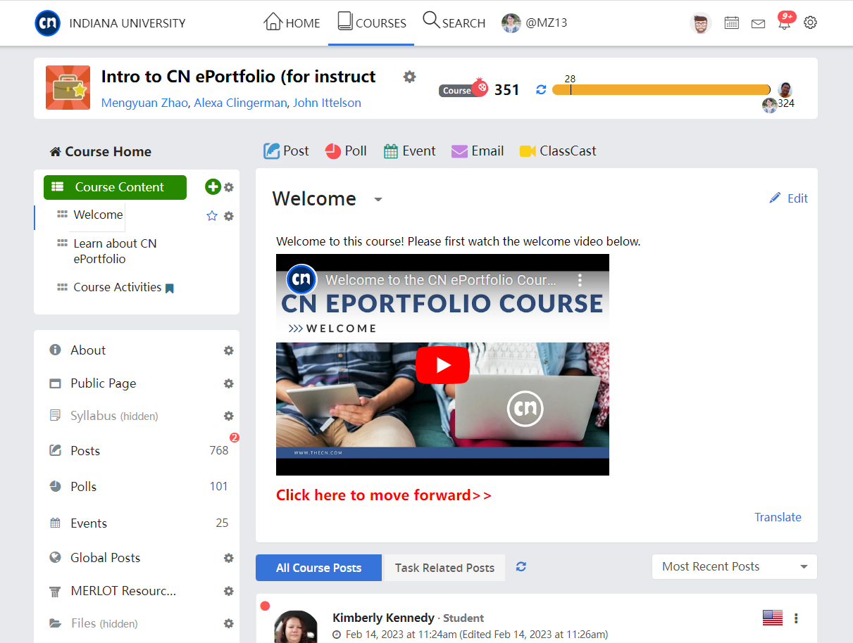Viewport: 853px width, 643px height.
Task: Click the US flag on Kimberly's post
Action: coord(773,618)
